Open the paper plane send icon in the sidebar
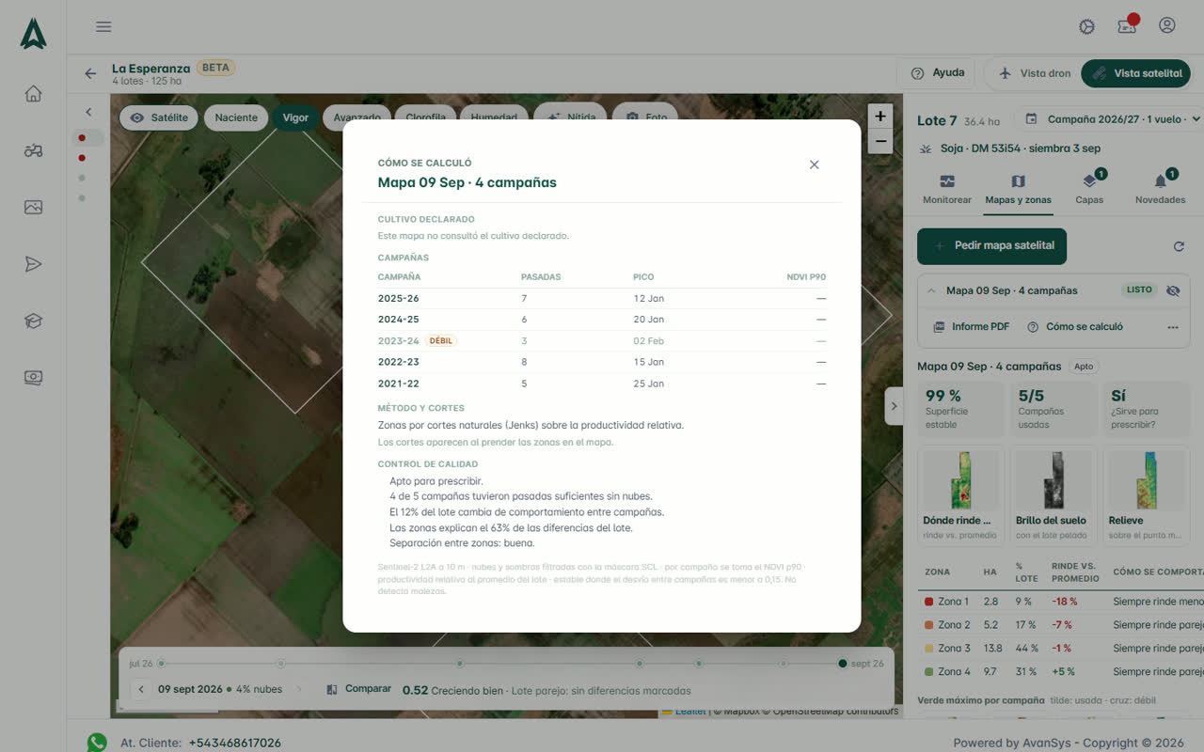 [x=34, y=264]
